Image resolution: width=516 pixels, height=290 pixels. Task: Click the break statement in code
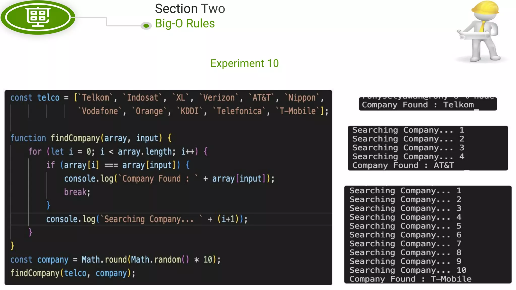point(77,192)
